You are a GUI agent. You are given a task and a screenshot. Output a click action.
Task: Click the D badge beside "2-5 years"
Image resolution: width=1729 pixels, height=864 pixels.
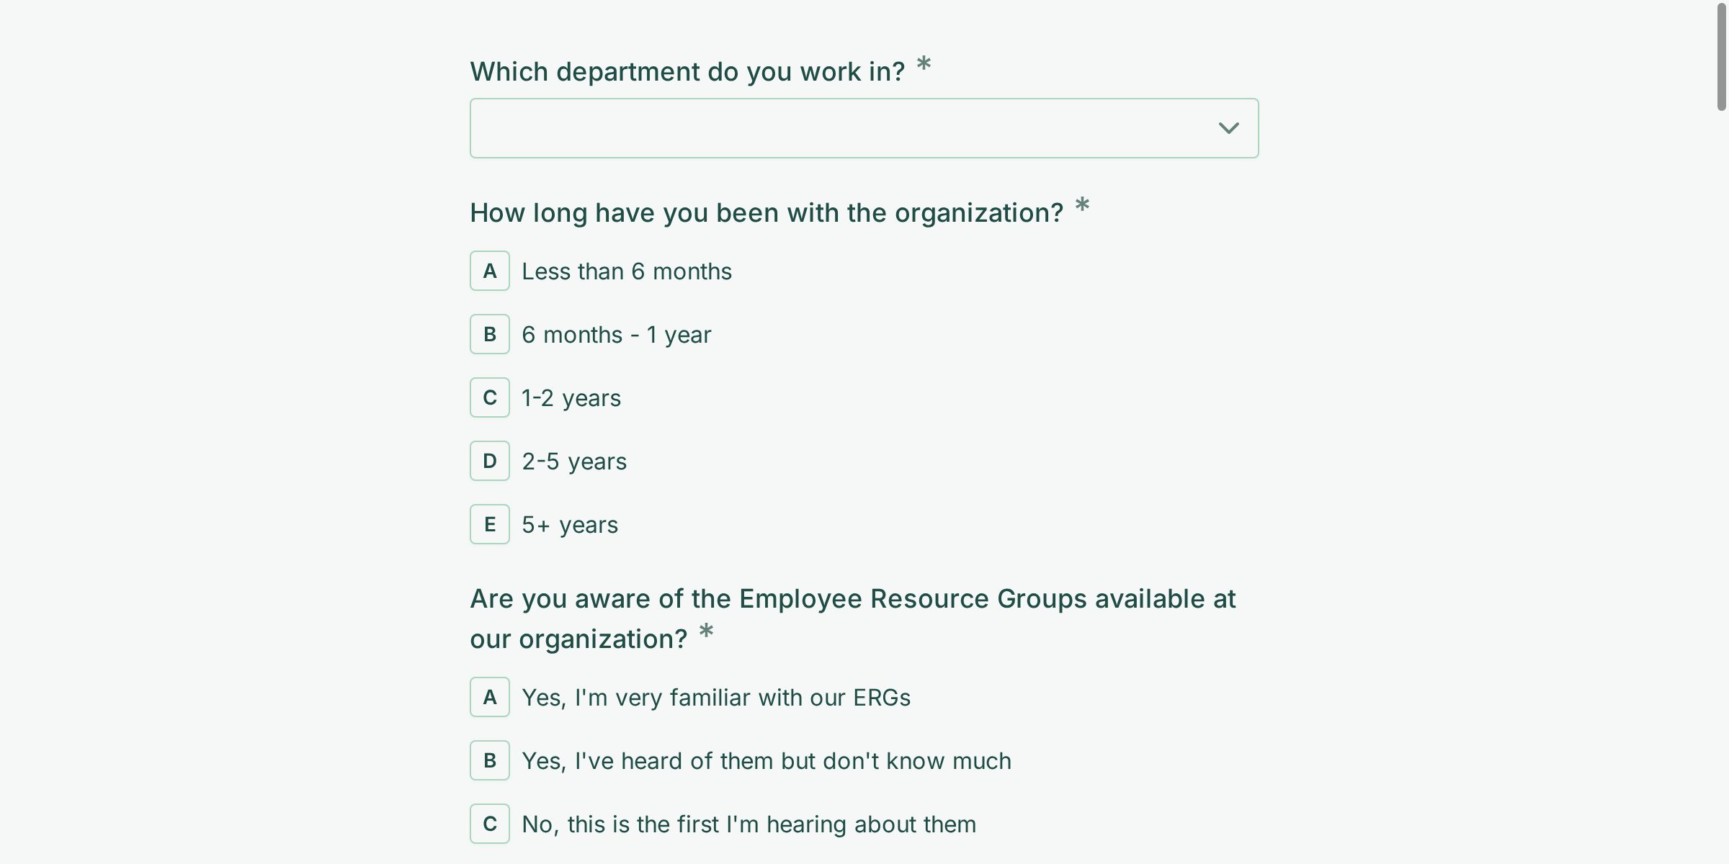point(490,461)
